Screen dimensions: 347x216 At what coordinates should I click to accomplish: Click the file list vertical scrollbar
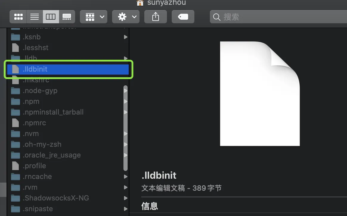pos(126,128)
